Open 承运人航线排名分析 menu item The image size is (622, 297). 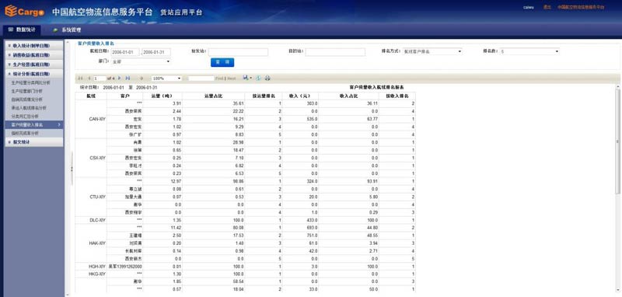(29, 108)
